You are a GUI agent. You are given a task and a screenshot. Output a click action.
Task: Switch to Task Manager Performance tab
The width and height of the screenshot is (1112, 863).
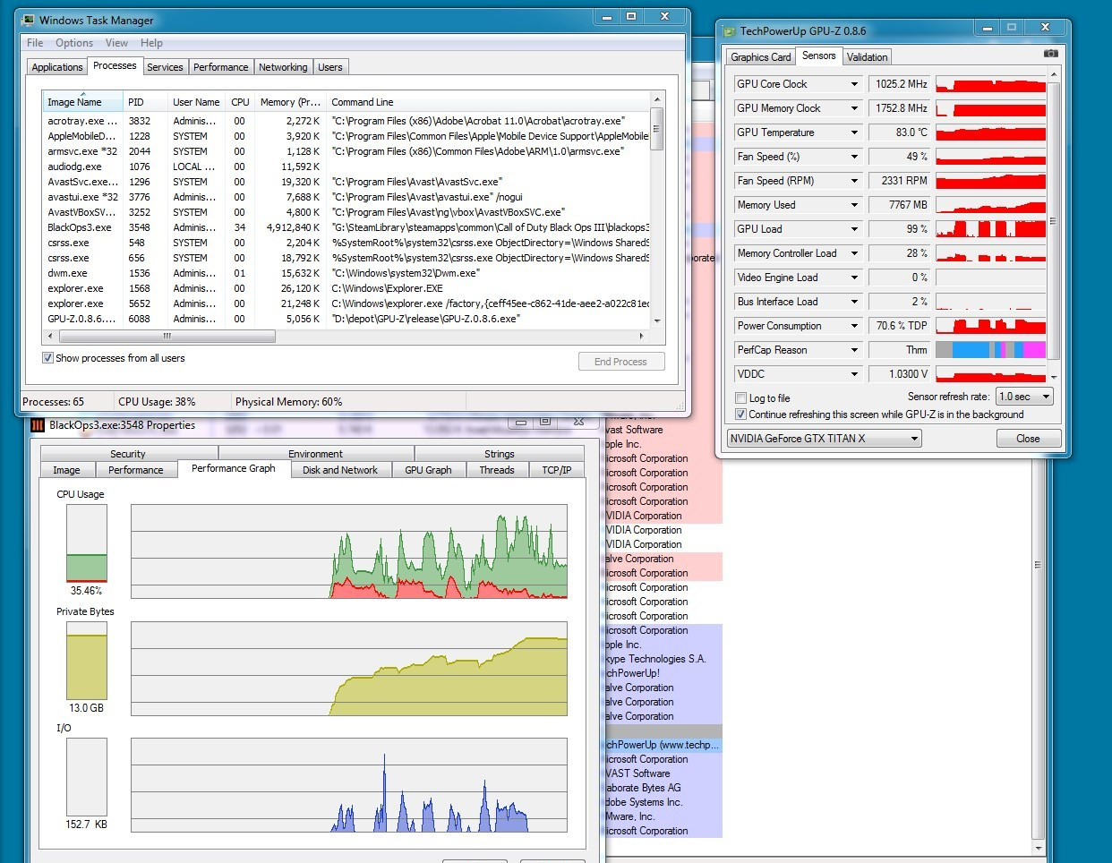[220, 67]
